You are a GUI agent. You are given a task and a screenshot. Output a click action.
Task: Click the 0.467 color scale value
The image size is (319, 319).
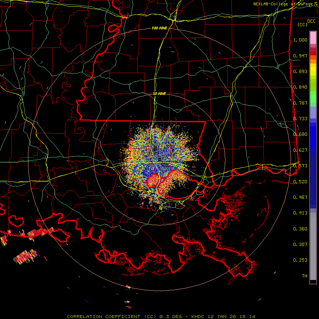[300, 197]
